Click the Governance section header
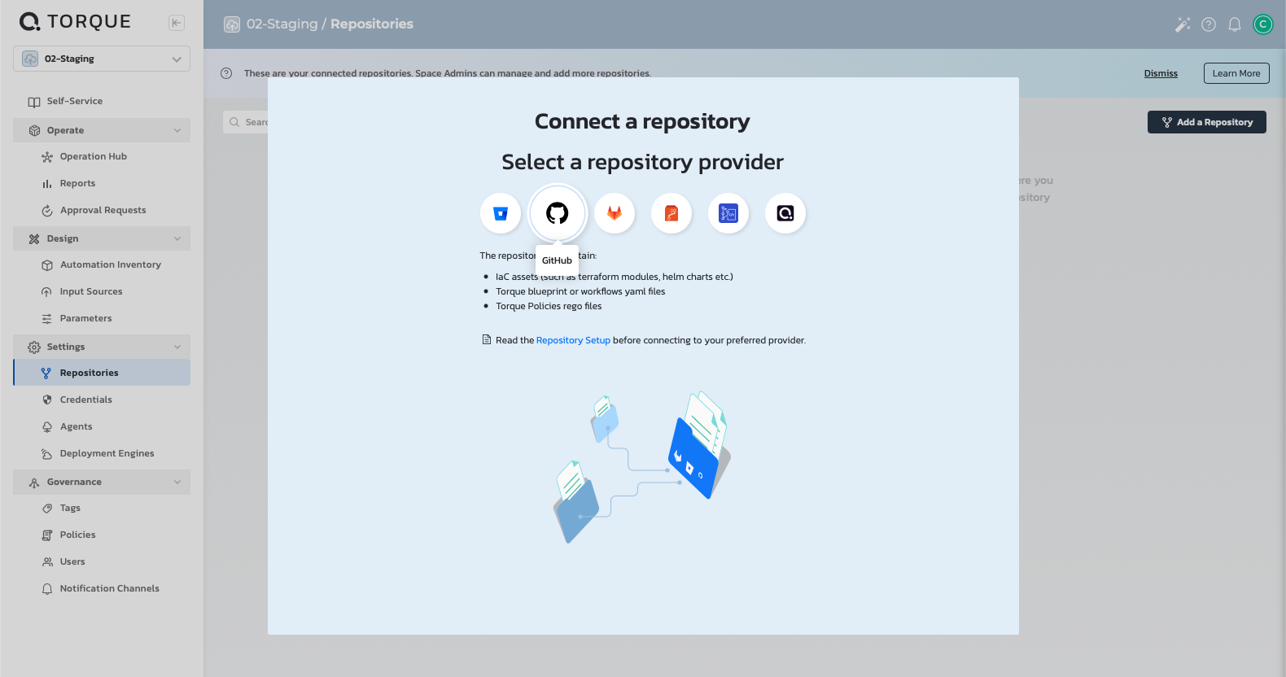The height and width of the screenshot is (677, 1286). pyautogui.click(x=102, y=482)
